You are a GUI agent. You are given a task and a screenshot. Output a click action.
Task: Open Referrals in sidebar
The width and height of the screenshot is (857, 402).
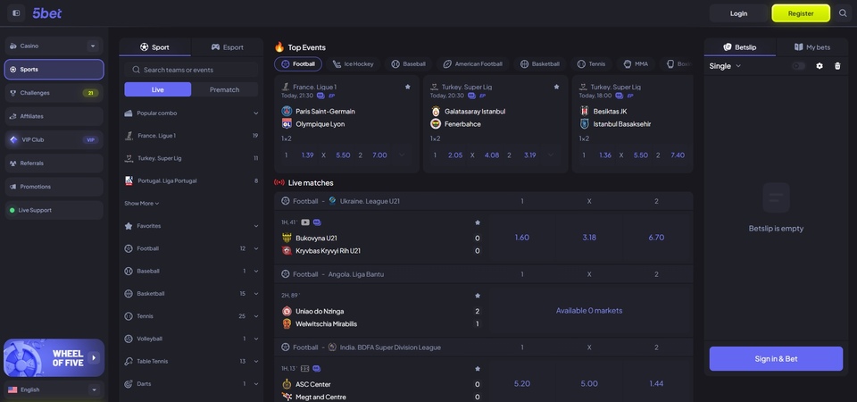coord(54,163)
